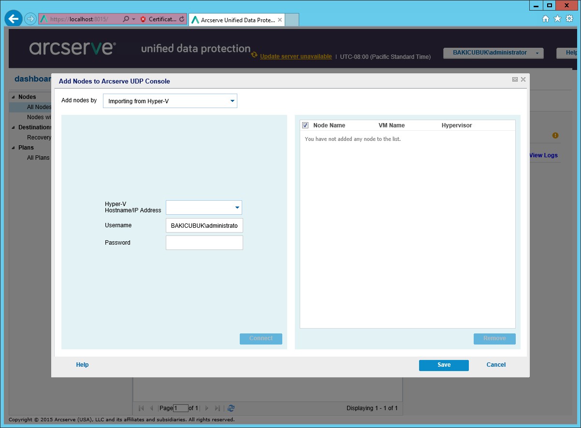
Task: Click the Password input field
Action: click(x=204, y=243)
